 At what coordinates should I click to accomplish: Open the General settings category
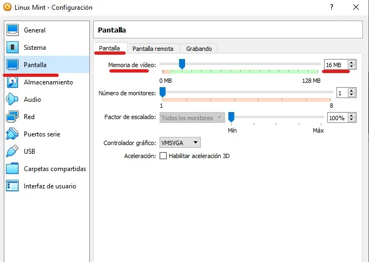tap(35, 30)
